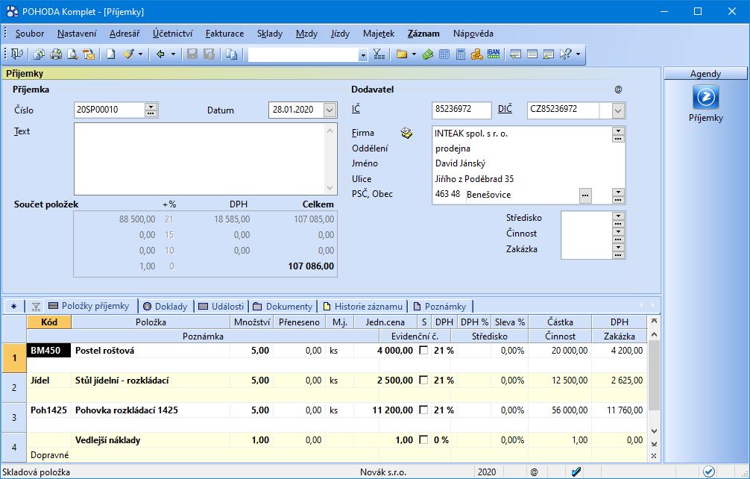Viewport: 750px width, 479px height.
Task: Click the green back arrow icon
Action: (x=160, y=54)
